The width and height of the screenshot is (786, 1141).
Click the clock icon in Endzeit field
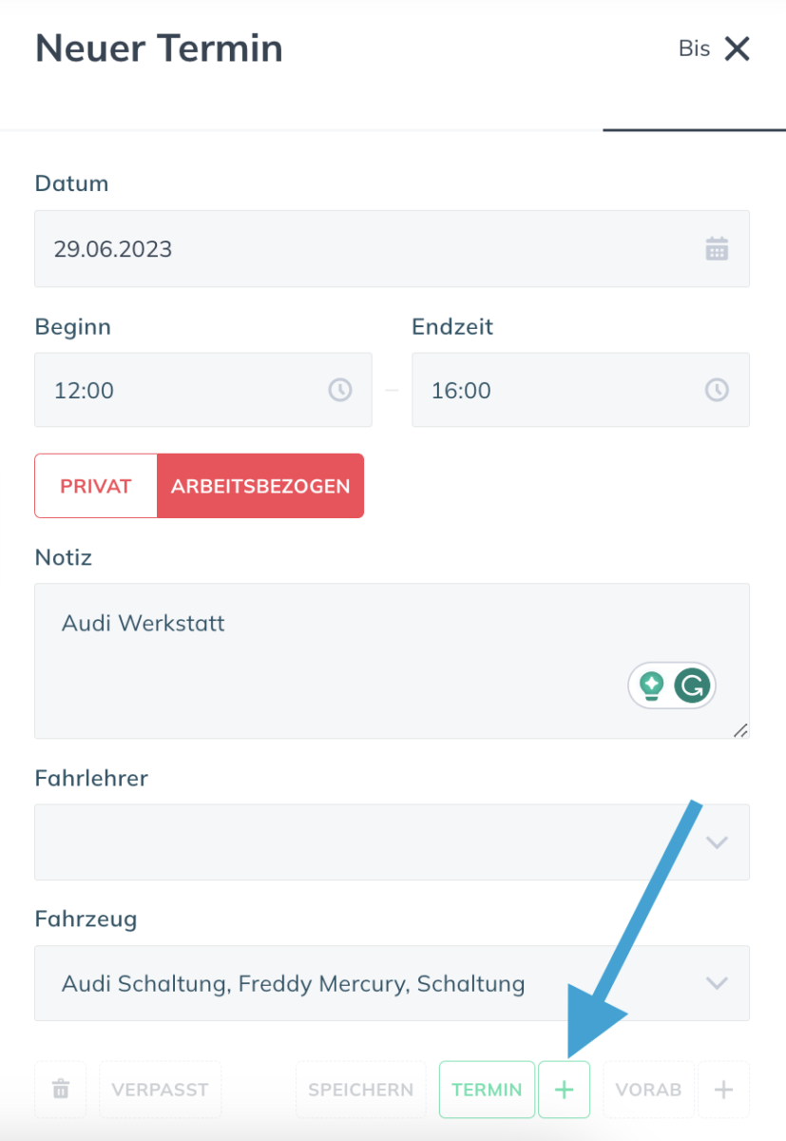coord(717,390)
